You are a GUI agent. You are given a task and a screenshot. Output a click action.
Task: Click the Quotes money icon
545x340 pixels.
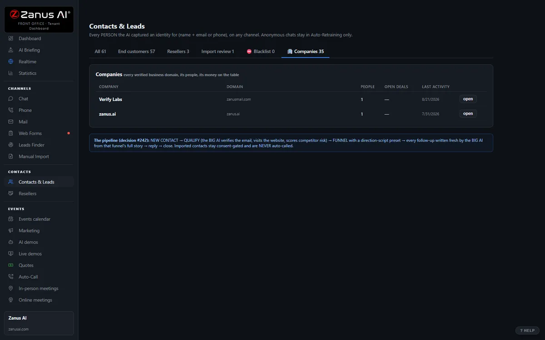[11, 265]
